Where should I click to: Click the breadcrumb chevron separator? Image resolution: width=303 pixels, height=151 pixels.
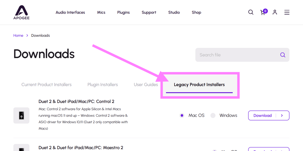coord(27,36)
